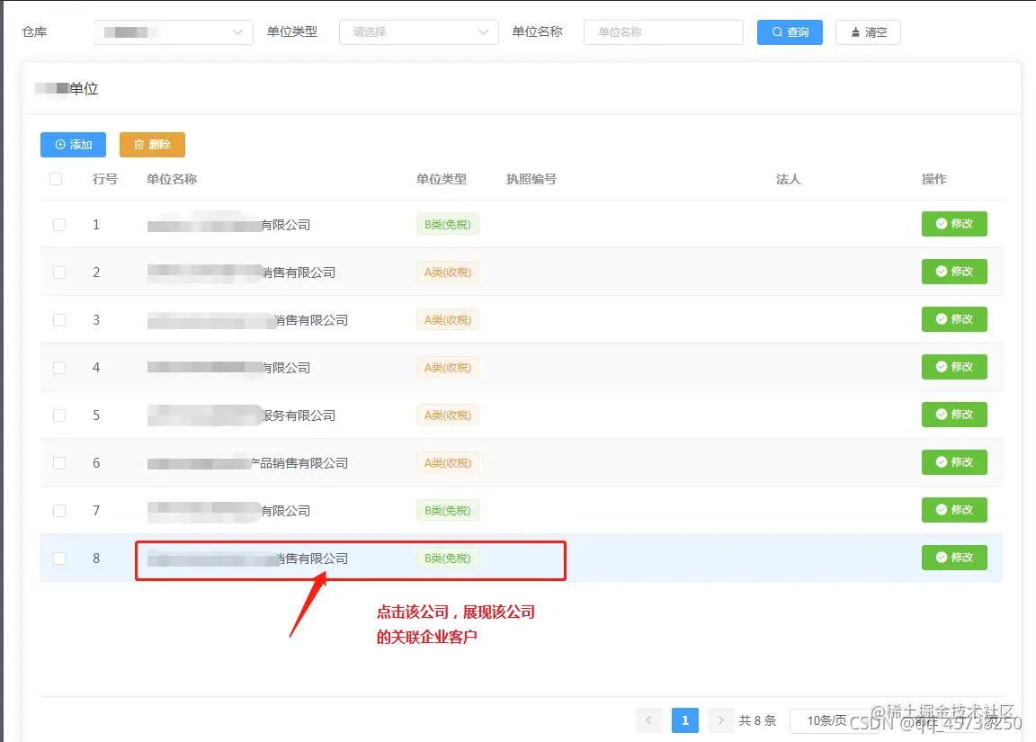The height and width of the screenshot is (742, 1036).
Task: Open the 仓库 warehouse dropdown
Action: 171,31
